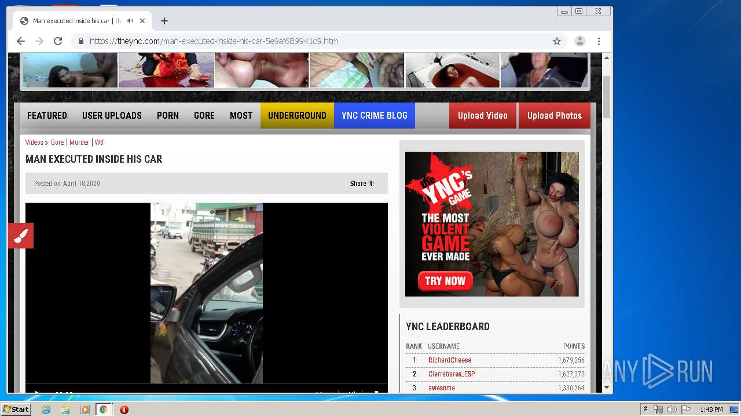Click the Upload Video button
Viewport: 741px width, 417px height.
(483, 115)
